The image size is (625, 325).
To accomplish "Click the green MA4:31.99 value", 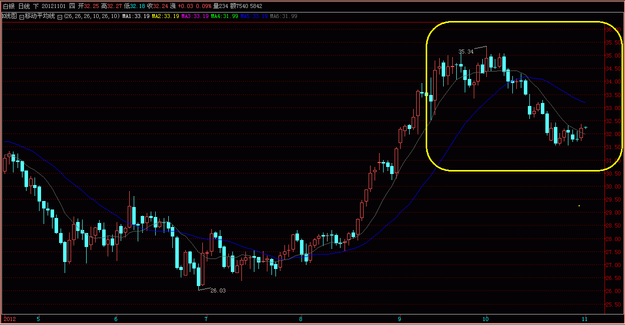I will (x=224, y=16).
